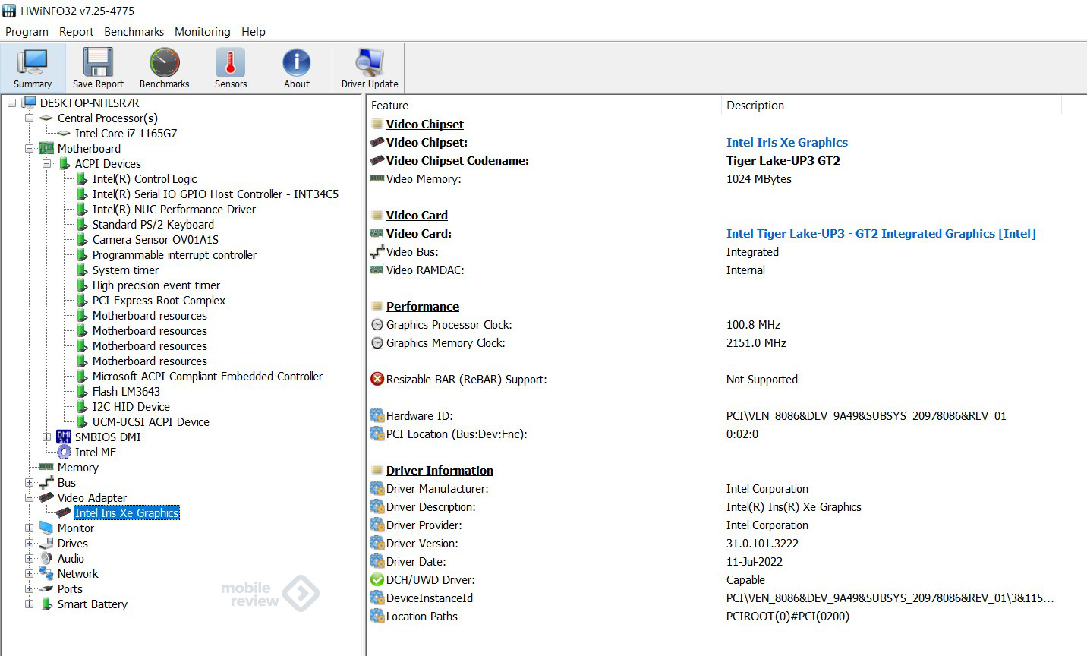
Task: Collapse the DESKTOP-NHLSR7R root node
Action: (12, 102)
